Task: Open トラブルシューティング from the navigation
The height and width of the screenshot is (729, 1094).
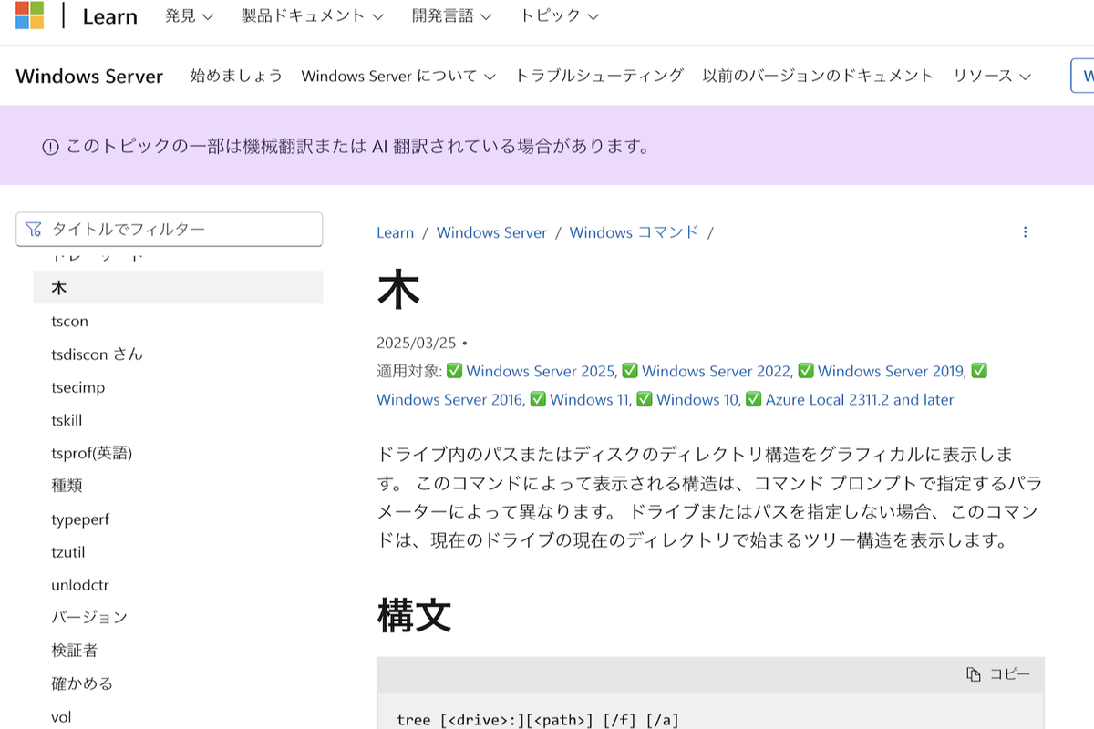Action: [601, 77]
